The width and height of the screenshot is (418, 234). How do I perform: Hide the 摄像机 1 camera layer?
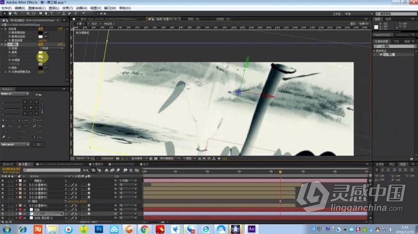pos(3,180)
